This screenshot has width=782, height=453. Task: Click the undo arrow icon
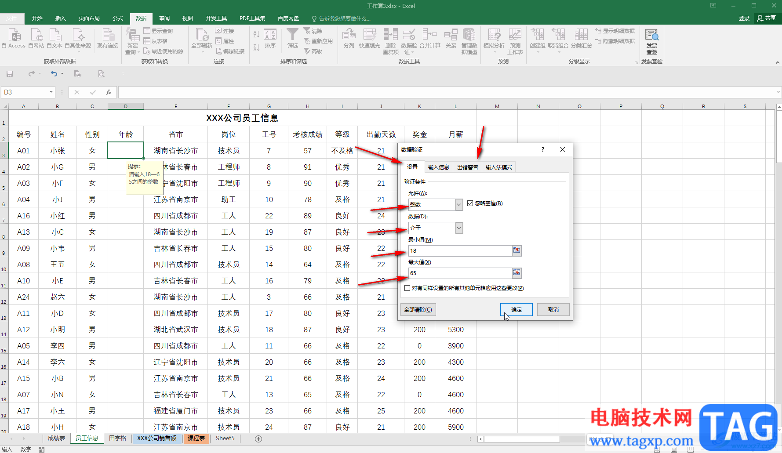pos(54,74)
